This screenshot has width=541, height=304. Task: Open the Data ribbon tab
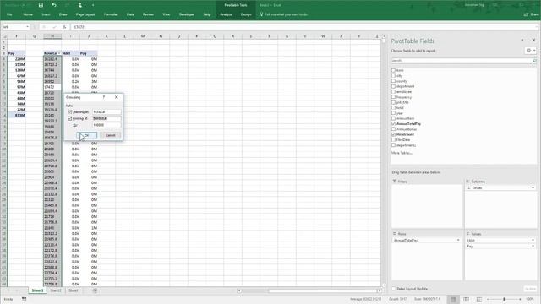tap(130, 14)
